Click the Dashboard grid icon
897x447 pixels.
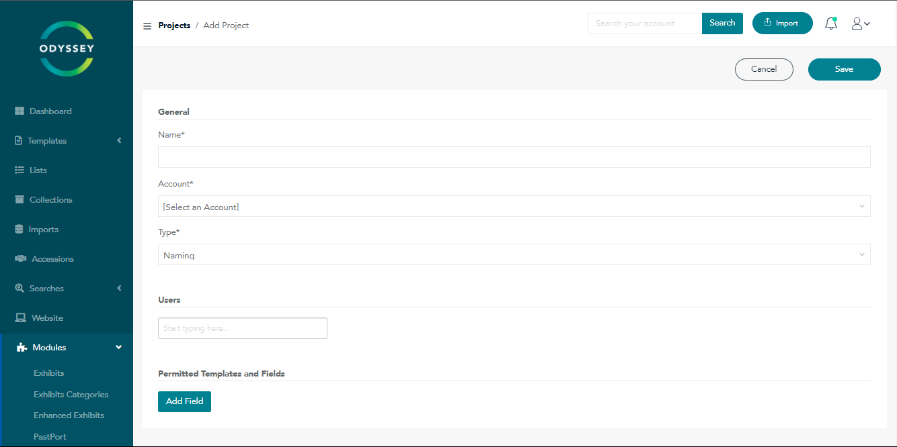tap(19, 111)
